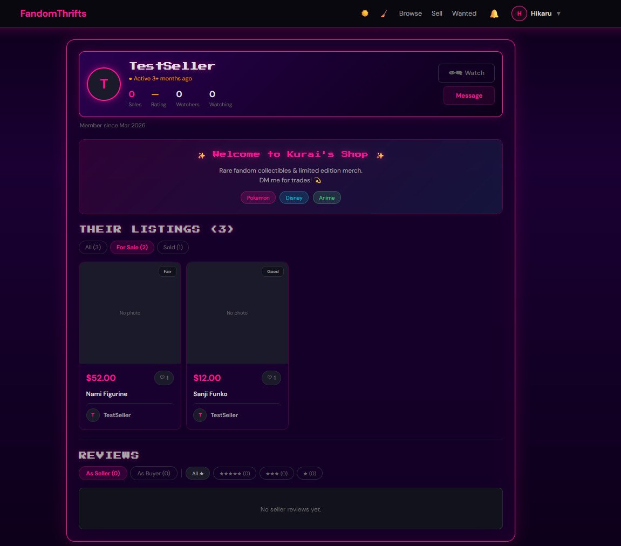Screen dimensions: 621x546
Task: Click the Sales count stat
Action: (135, 98)
